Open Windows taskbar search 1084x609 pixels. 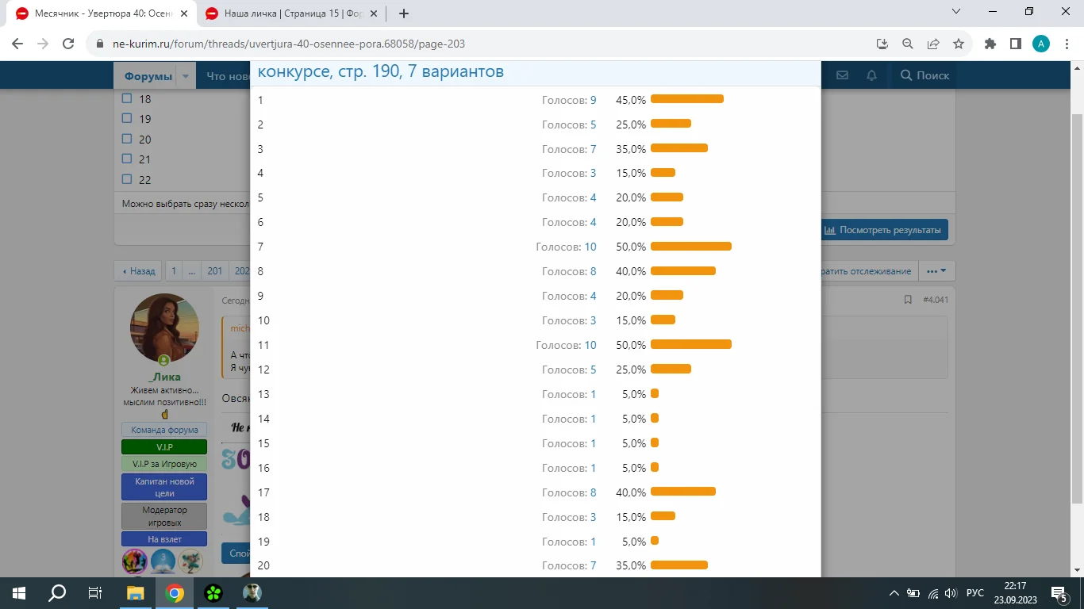[x=57, y=593]
